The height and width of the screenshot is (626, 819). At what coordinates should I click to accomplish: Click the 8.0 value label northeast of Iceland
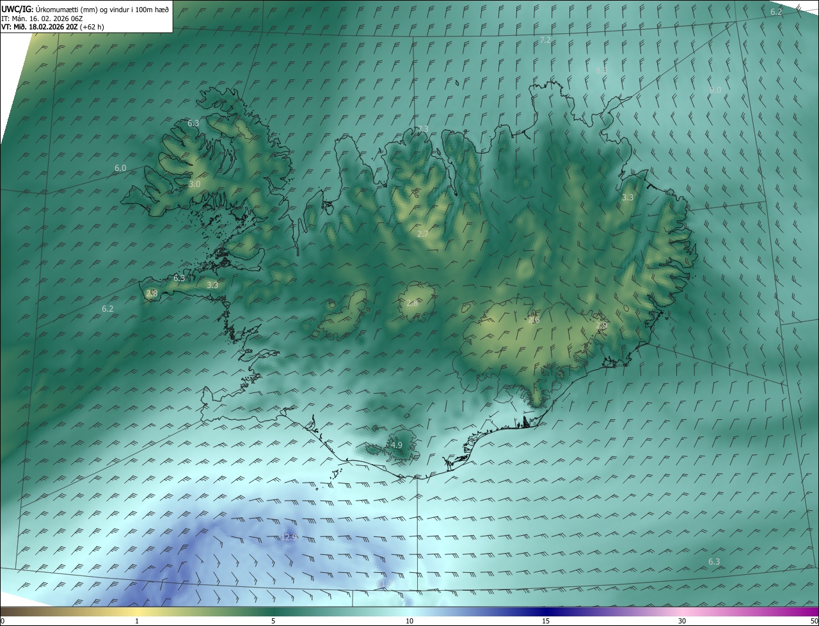715,90
